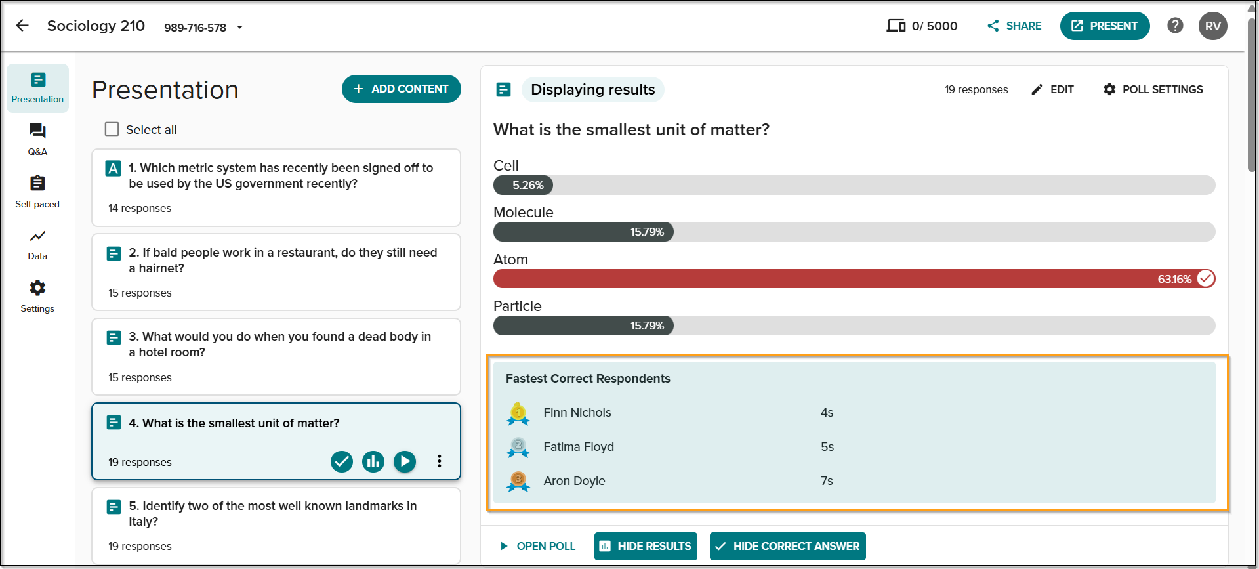Go back using the arrow icon
The height and width of the screenshot is (569, 1259).
point(22,26)
